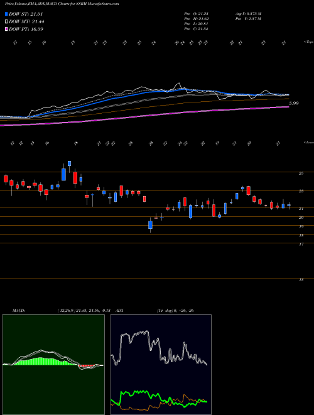Click the 21 price axis label
This screenshot has width=314, height=415.
[x=301, y=209]
